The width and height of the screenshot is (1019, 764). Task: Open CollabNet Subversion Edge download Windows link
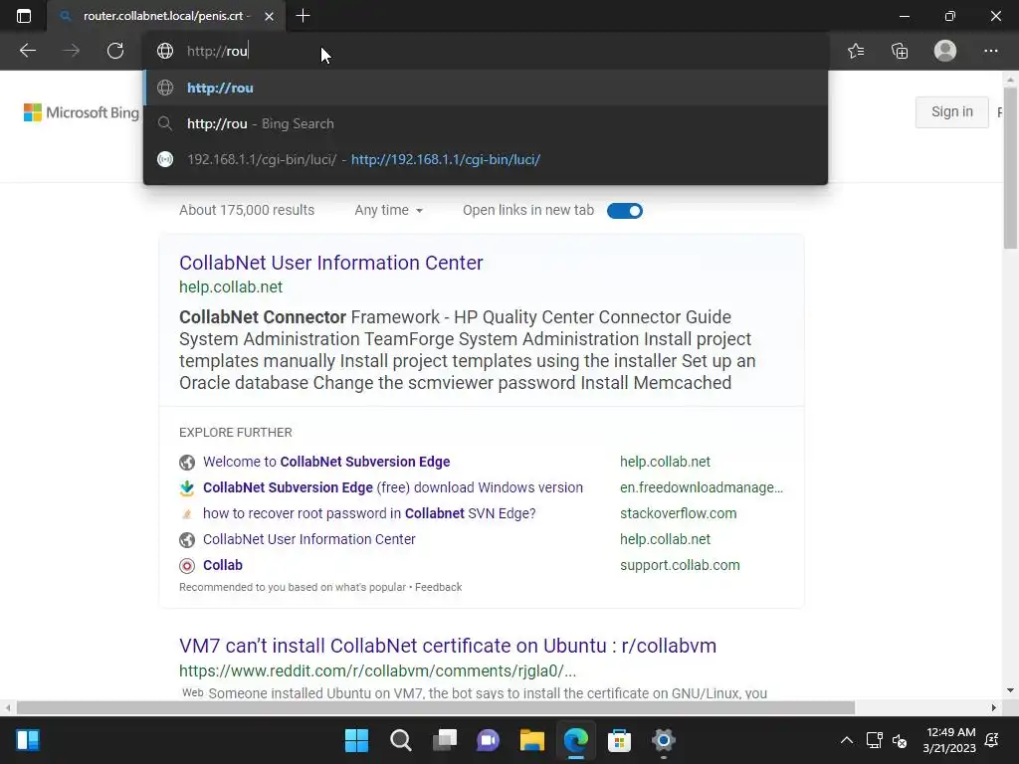(x=392, y=487)
